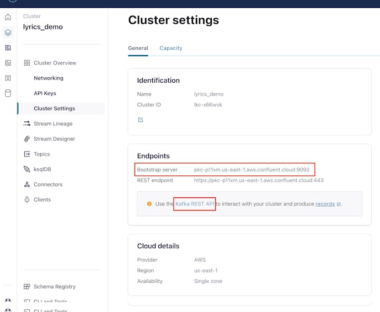
Task: Open API Keys in sidebar
Action: pyautogui.click(x=45, y=93)
